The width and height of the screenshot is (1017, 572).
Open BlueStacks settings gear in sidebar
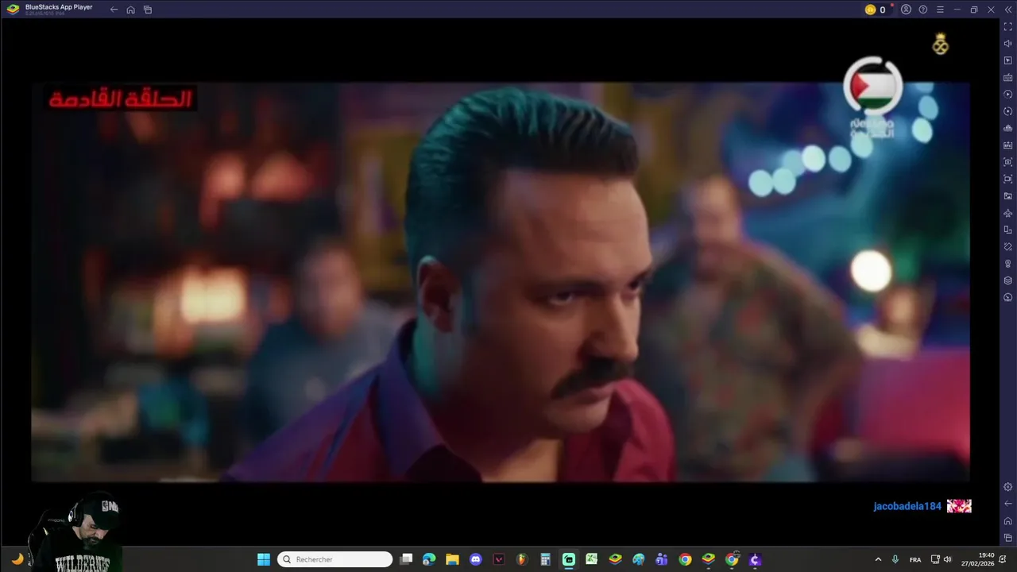click(x=1007, y=487)
